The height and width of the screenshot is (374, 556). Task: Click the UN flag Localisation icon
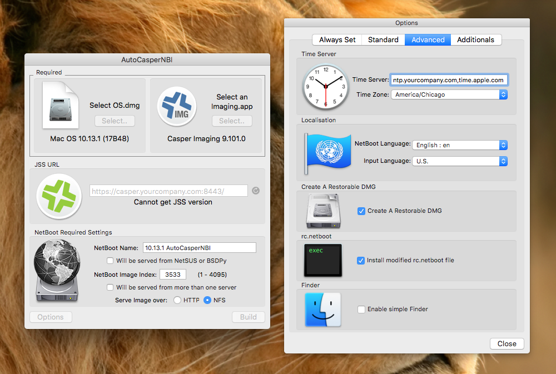(x=327, y=153)
